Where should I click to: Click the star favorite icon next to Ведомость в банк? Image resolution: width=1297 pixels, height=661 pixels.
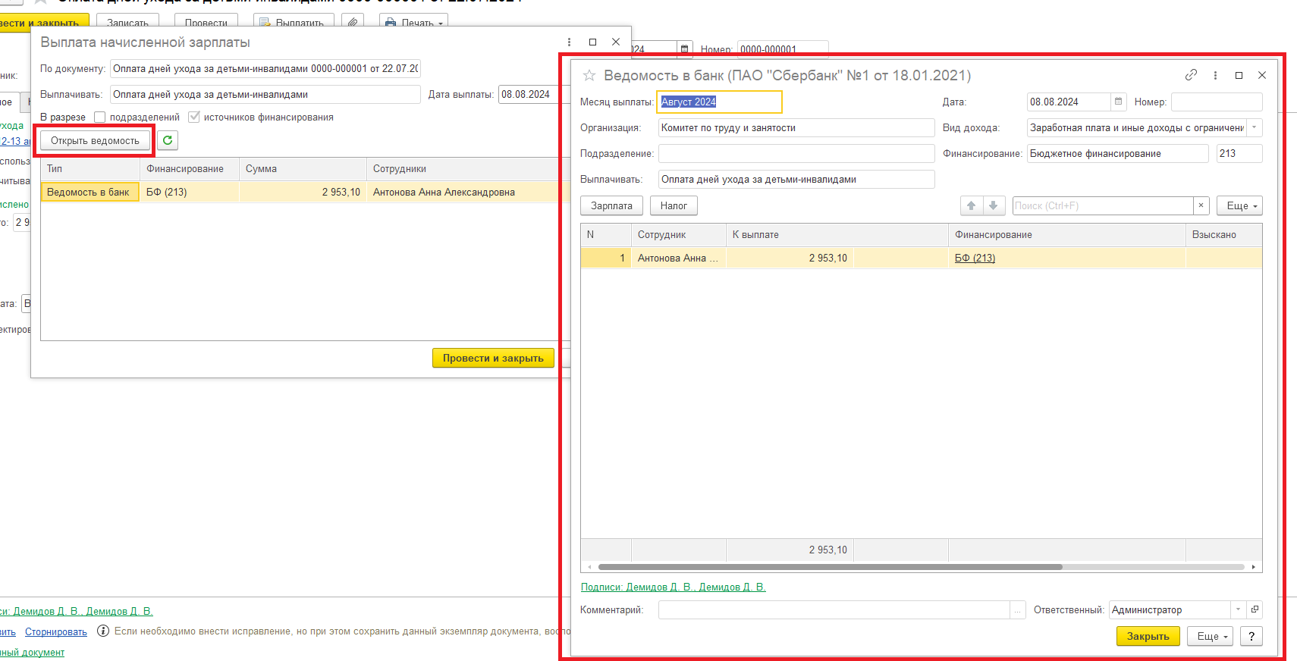coord(589,75)
